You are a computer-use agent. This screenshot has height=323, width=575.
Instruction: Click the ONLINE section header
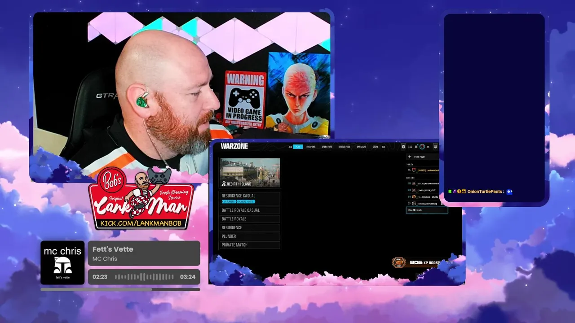(x=411, y=178)
